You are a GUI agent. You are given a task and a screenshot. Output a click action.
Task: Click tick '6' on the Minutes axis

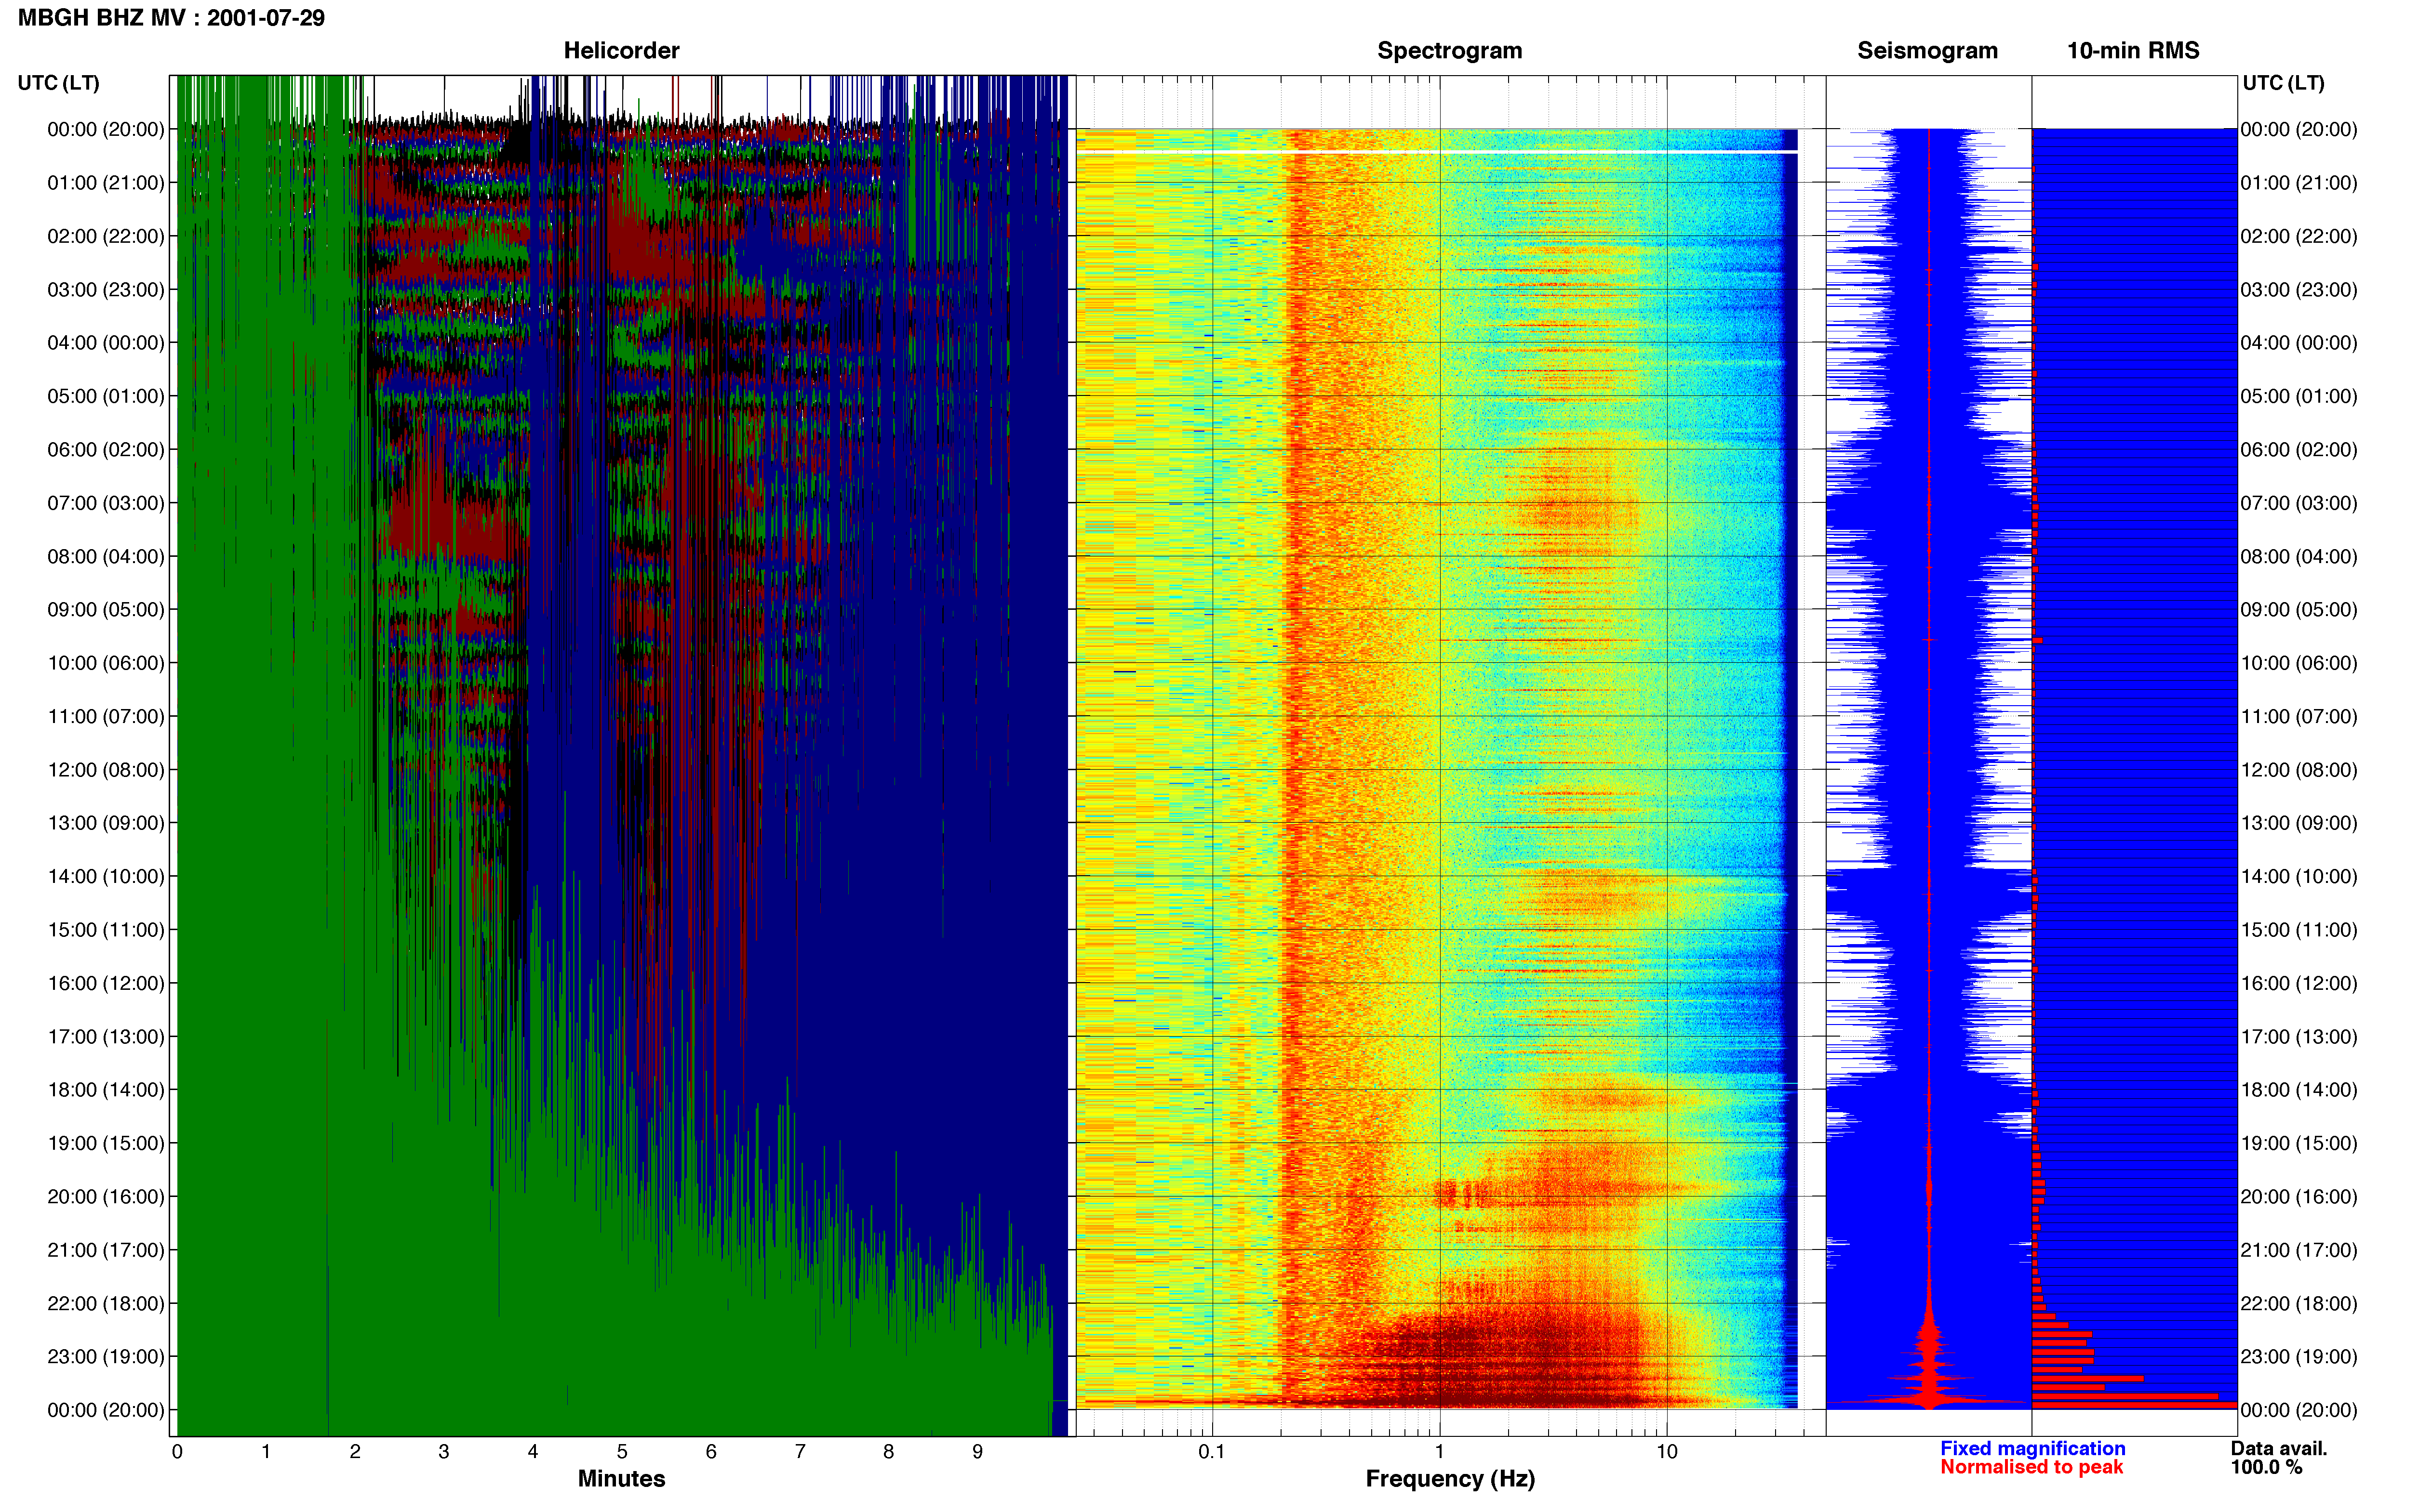point(711,1452)
